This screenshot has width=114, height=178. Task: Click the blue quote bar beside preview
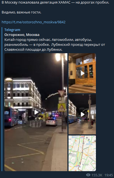coord(2,99)
